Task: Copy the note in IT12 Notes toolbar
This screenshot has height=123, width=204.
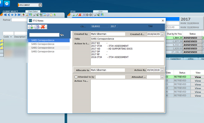Action: coord(37,27)
